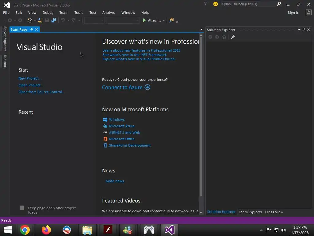Click Open from Source Control... link
314x236 pixels.
[42, 92]
